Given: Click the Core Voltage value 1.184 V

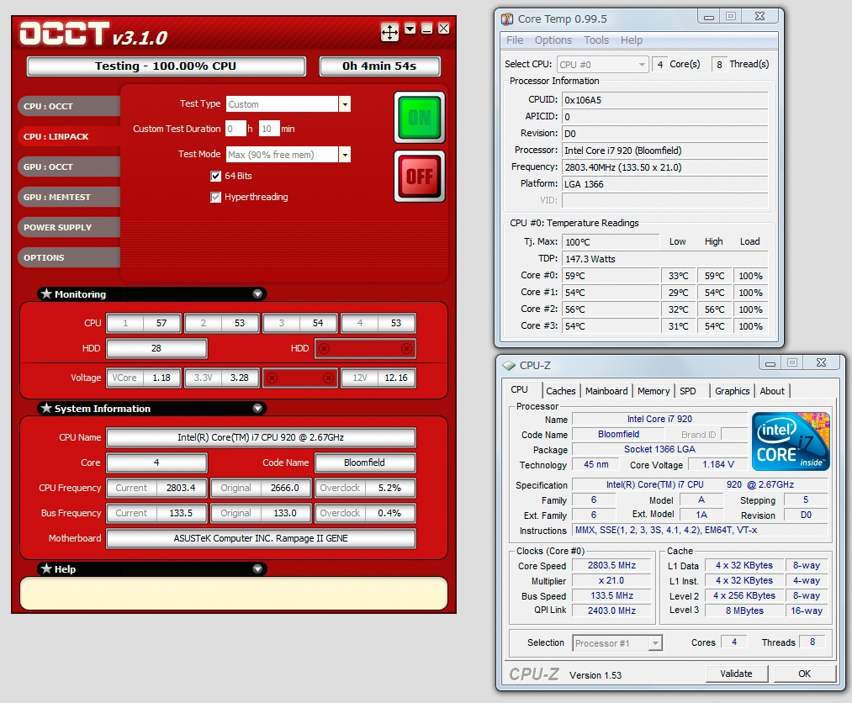Looking at the screenshot, I should pos(718,464).
